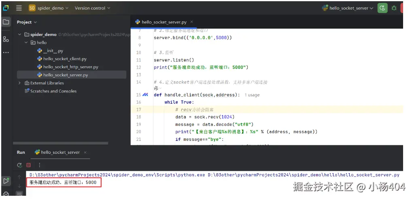Click line number 18 in the gutter
The image size is (412, 199).
[x=138, y=117]
